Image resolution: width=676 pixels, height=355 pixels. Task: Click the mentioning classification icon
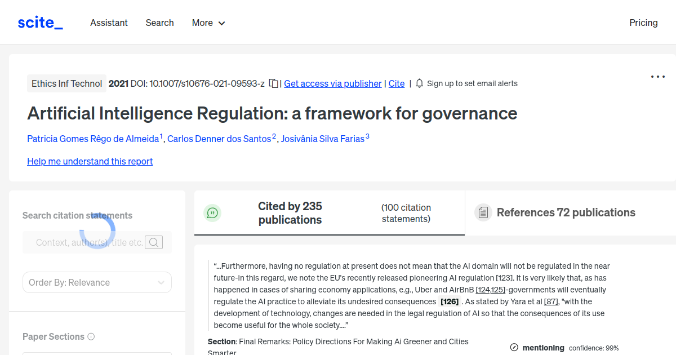[x=514, y=348]
